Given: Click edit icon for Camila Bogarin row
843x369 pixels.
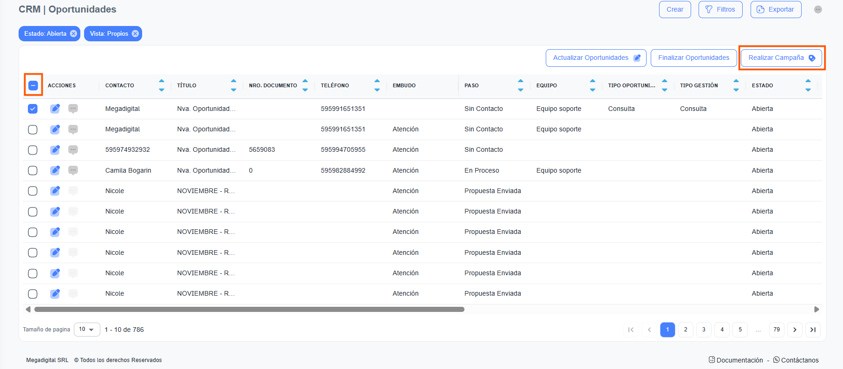Looking at the screenshot, I should tap(55, 170).
